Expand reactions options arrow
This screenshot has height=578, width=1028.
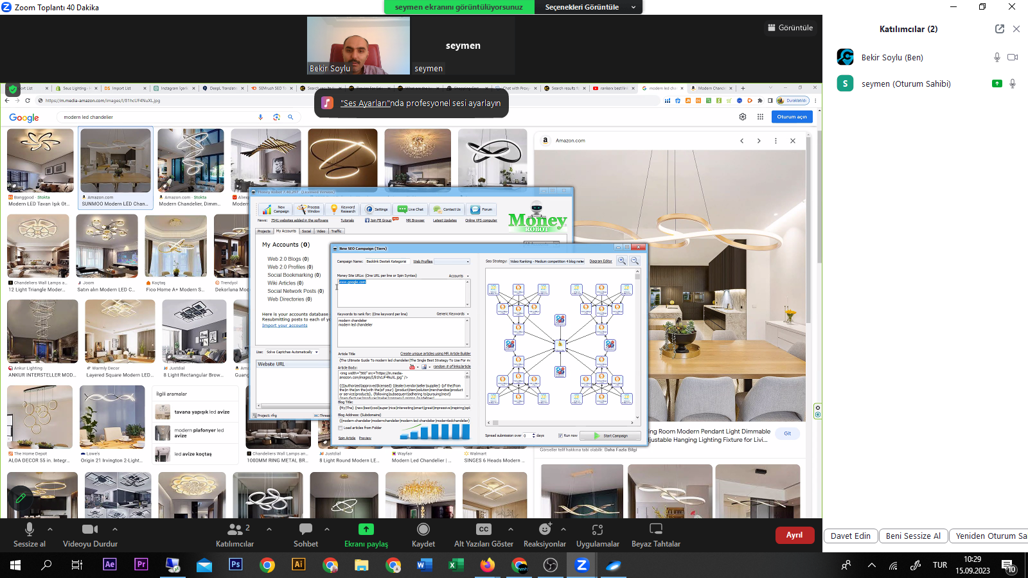[x=563, y=529]
